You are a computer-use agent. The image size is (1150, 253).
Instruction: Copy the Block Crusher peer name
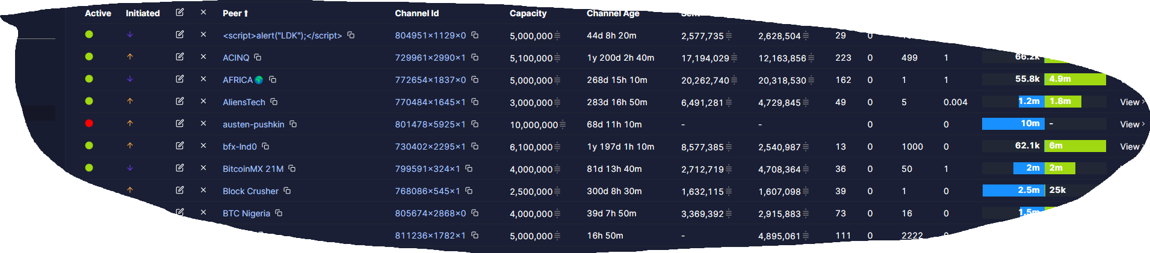(x=287, y=191)
